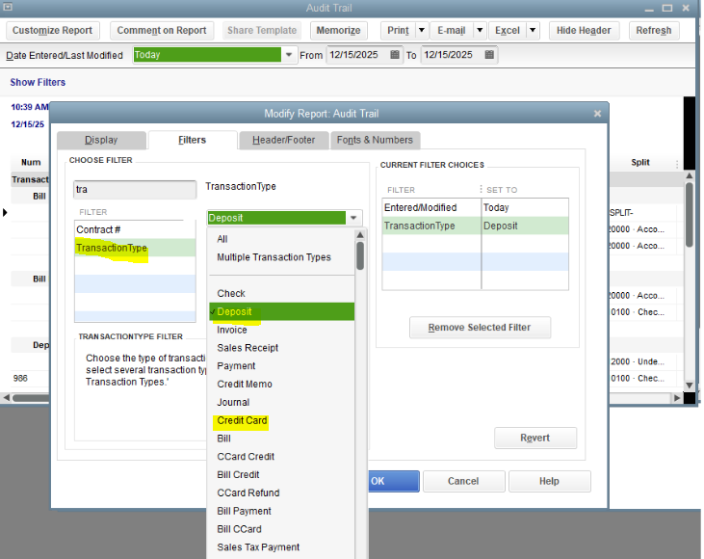Select Bill CCard transaction type
Screen dimensions: 704x559
tap(281, 529)
